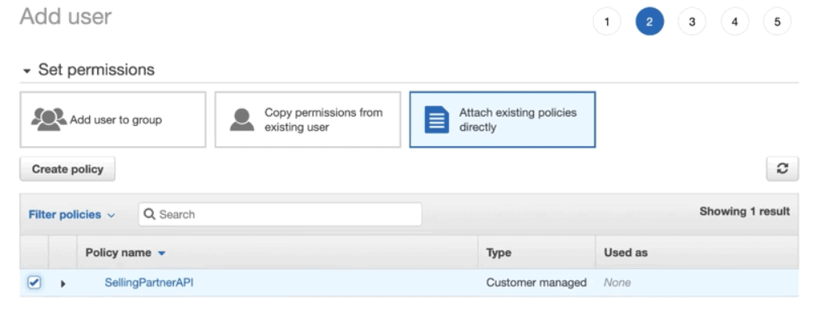Go to wizard step 4

tap(734, 22)
